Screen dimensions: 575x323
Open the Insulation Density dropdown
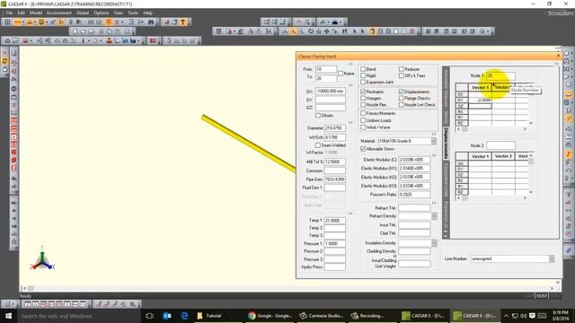pos(434,243)
